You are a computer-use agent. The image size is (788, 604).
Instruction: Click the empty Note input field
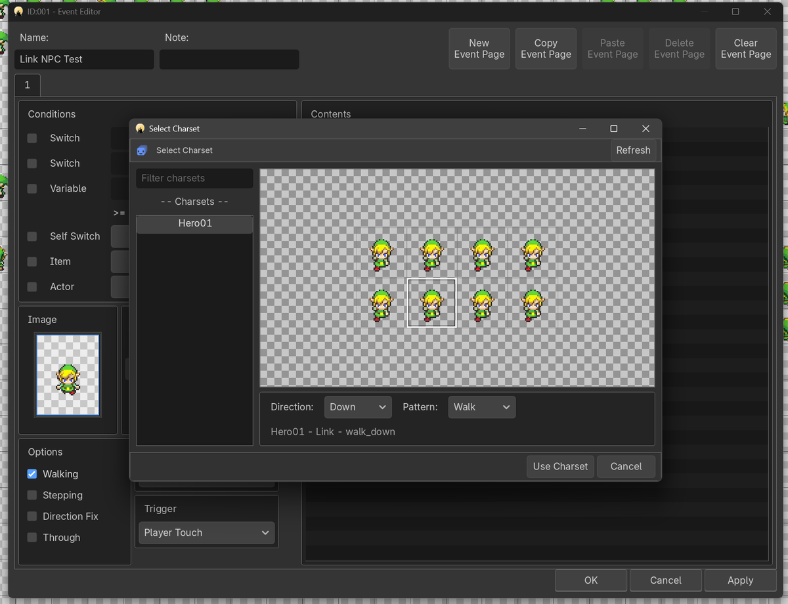(x=229, y=59)
